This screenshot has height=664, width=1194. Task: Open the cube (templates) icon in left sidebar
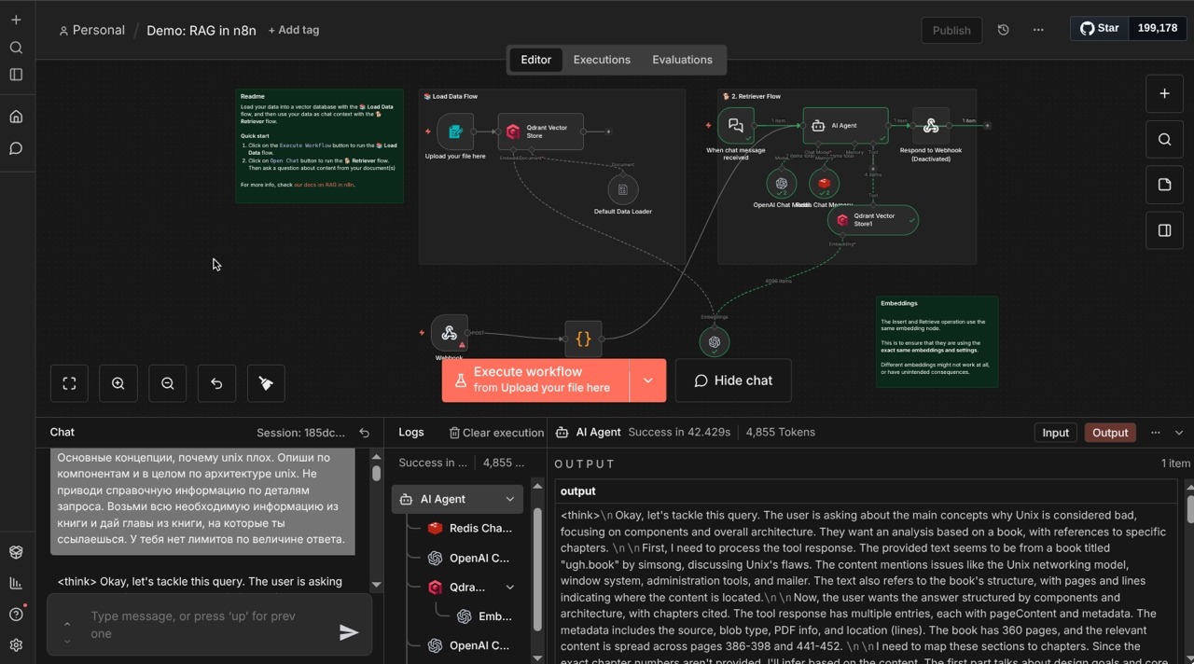[x=16, y=552]
